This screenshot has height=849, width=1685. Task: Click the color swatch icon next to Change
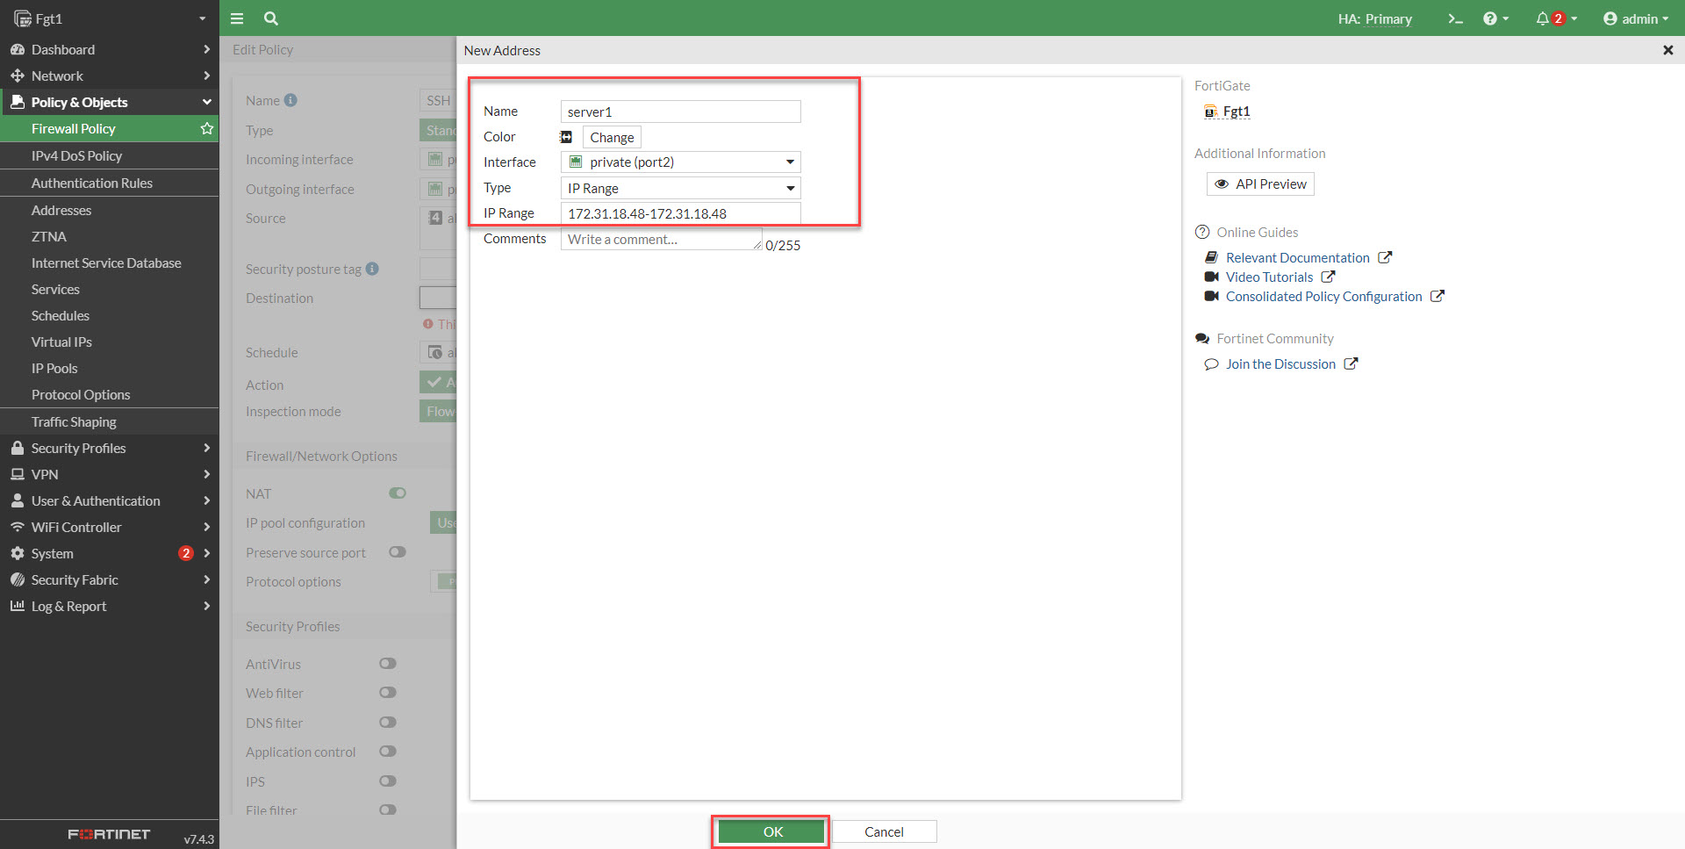point(566,137)
